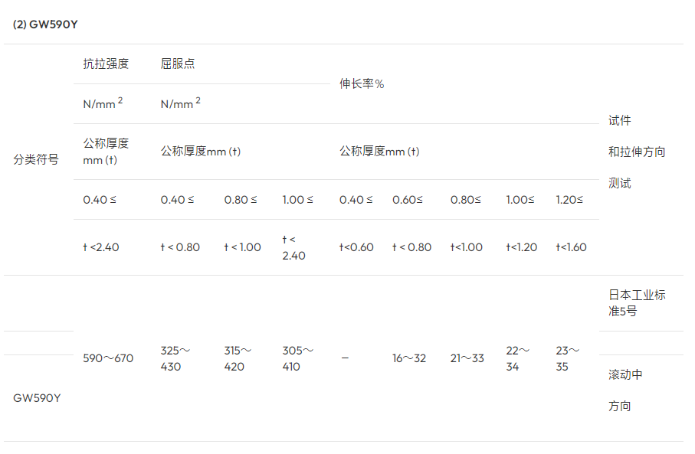This screenshot has width=695, height=454.
Task: Click the 伸长率% column header
Action: pyautogui.click(x=362, y=83)
